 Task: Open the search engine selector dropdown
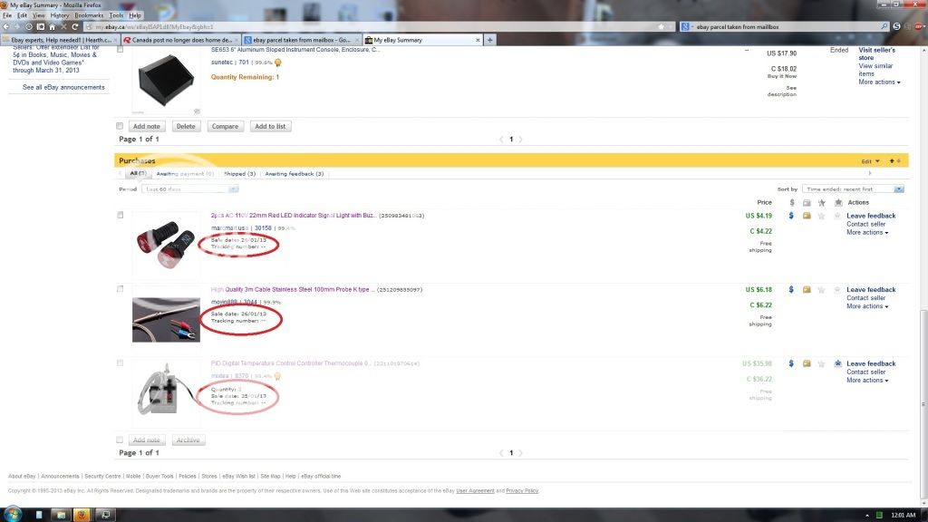(687, 26)
